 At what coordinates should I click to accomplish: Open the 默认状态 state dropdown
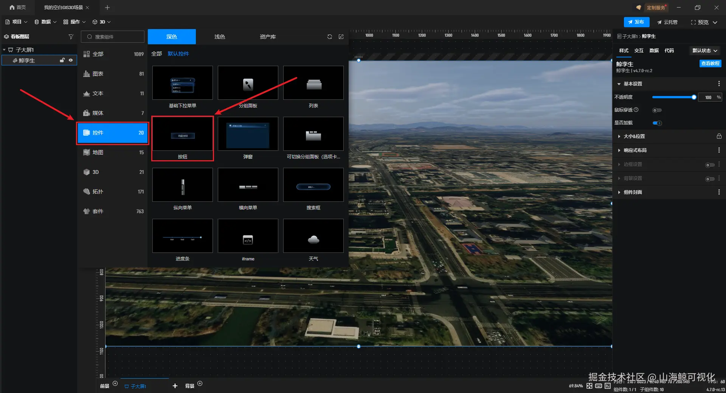[705, 51]
